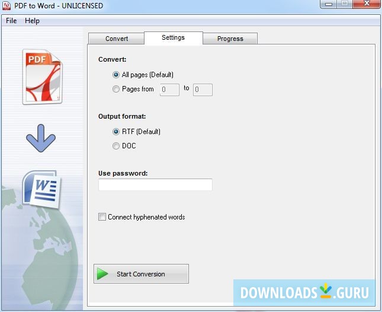Select the Settings tab

[x=173, y=38]
